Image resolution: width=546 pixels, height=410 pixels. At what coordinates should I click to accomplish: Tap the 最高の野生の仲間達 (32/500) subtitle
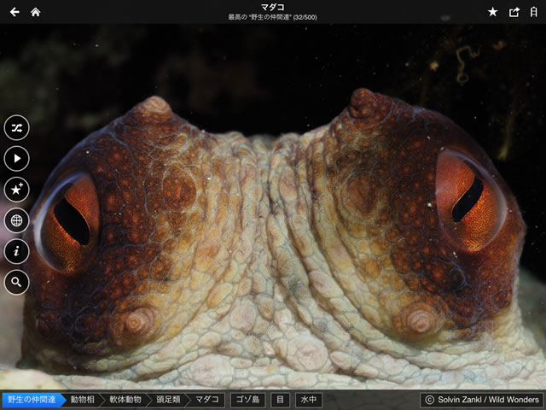click(272, 17)
